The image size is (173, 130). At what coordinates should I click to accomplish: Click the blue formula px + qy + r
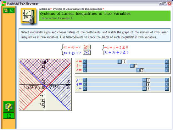72,53
